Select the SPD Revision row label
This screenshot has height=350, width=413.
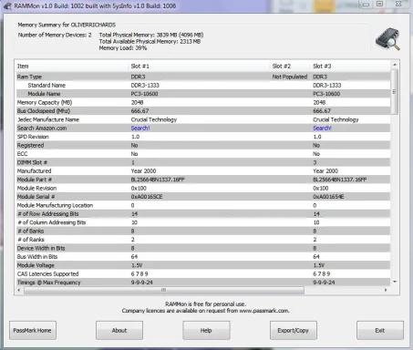click(33, 137)
